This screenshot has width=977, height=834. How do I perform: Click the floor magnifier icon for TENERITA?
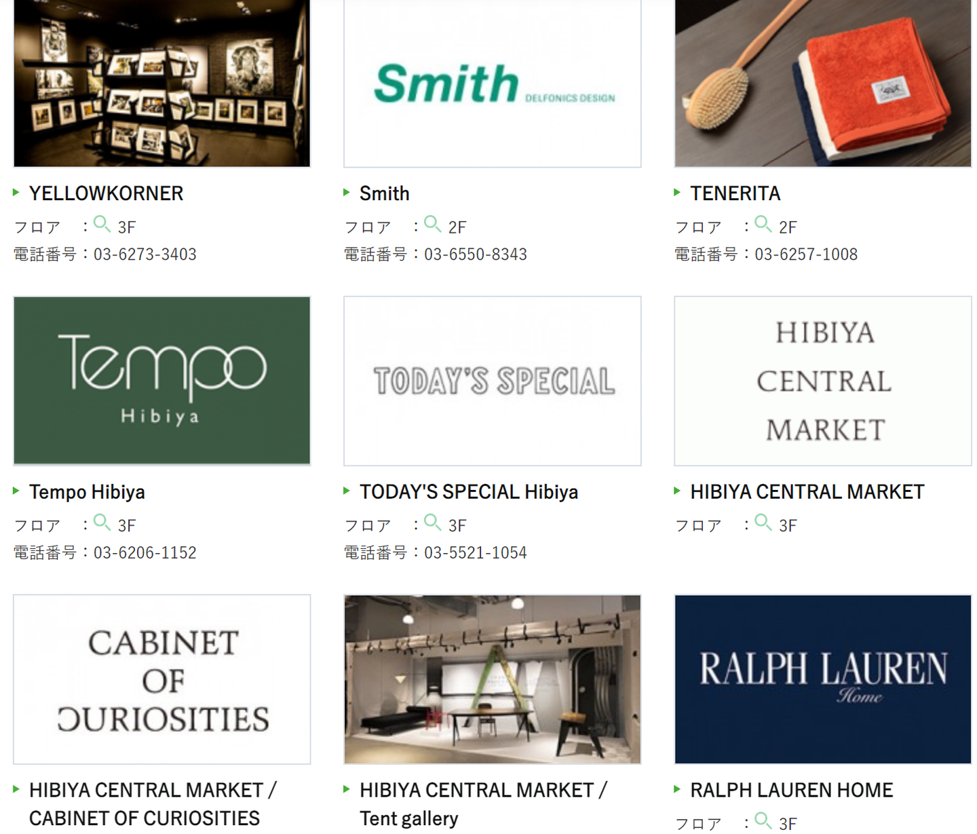pos(763,224)
